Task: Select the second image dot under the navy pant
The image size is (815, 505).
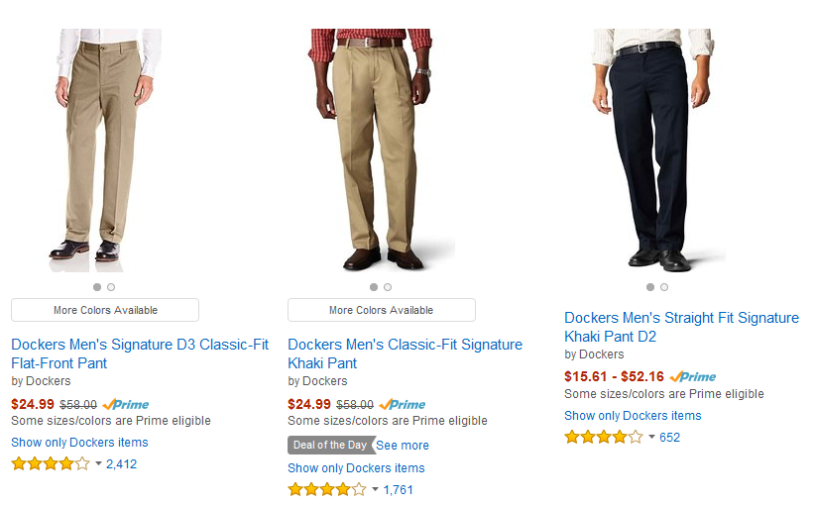Action: tap(664, 287)
